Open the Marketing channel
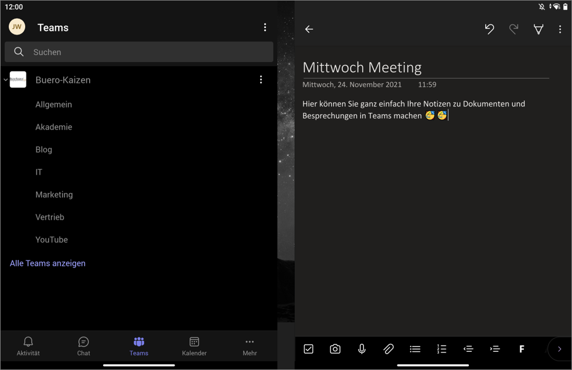The height and width of the screenshot is (370, 572). 54,195
